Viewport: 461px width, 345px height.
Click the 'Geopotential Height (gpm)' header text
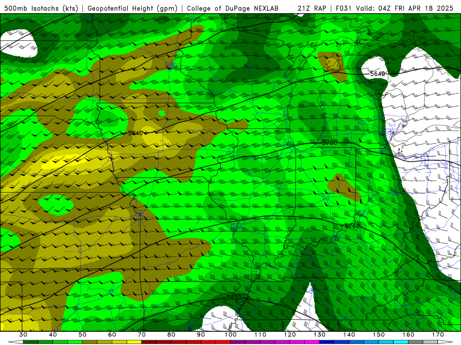coord(133,9)
